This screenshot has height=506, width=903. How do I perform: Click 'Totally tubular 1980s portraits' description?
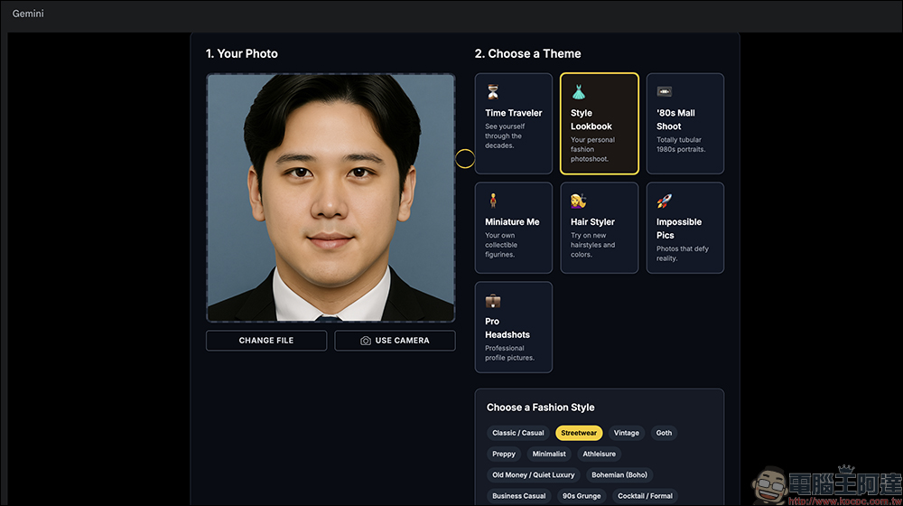click(681, 145)
